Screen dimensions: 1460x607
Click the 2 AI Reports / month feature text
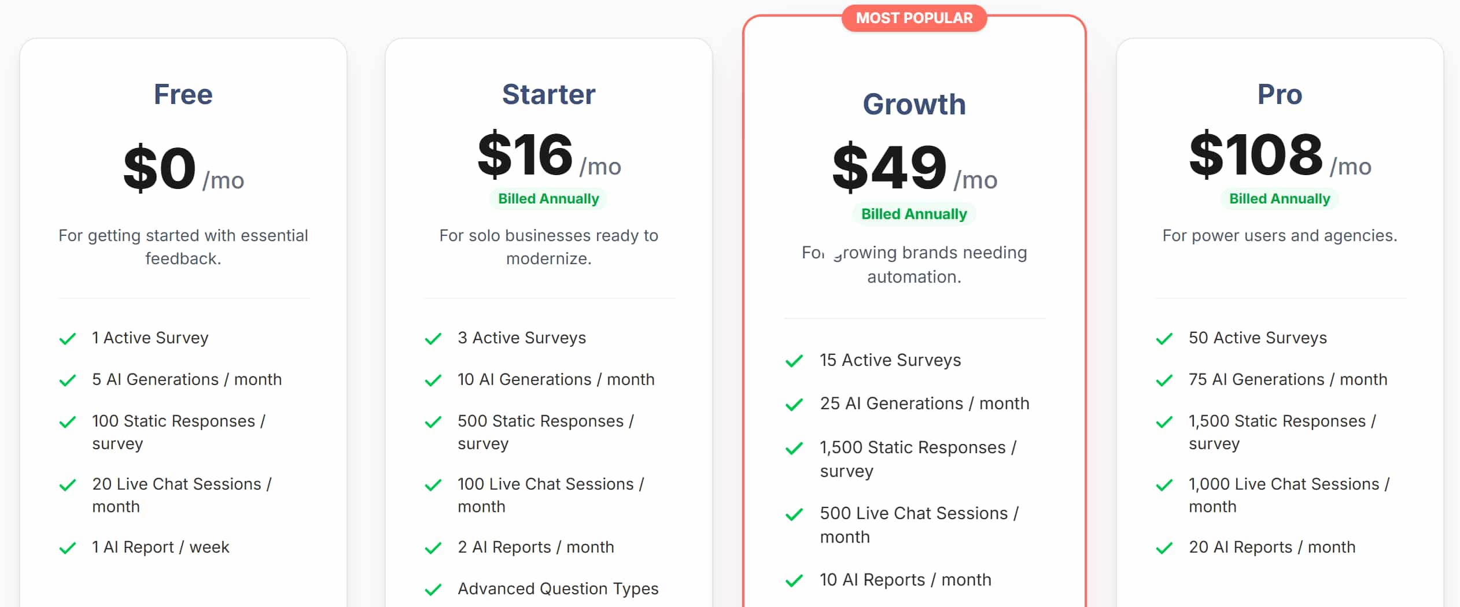click(536, 547)
